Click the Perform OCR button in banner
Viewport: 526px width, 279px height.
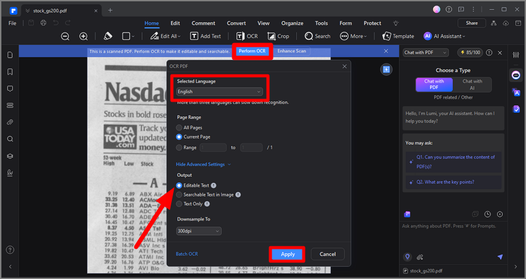pyautogui.click(x=253, y=51)
